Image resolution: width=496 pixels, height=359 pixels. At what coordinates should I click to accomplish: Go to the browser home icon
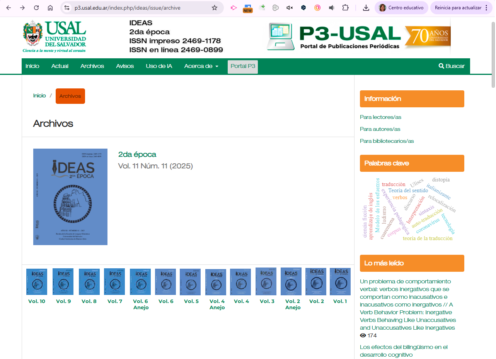click(x=50, y=8)
